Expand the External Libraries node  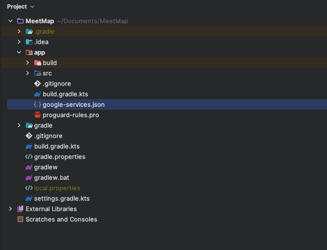click(10, 209)
